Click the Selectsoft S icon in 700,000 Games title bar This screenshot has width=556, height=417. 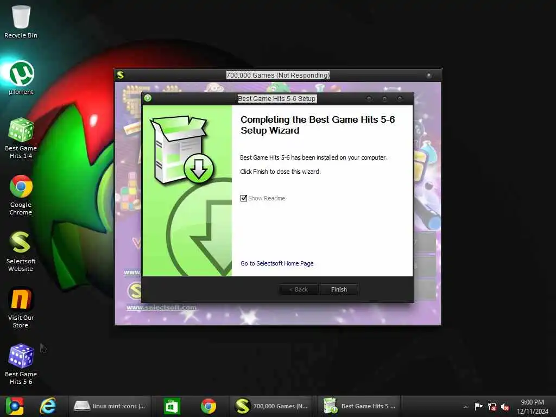click(x=121, y=75)
